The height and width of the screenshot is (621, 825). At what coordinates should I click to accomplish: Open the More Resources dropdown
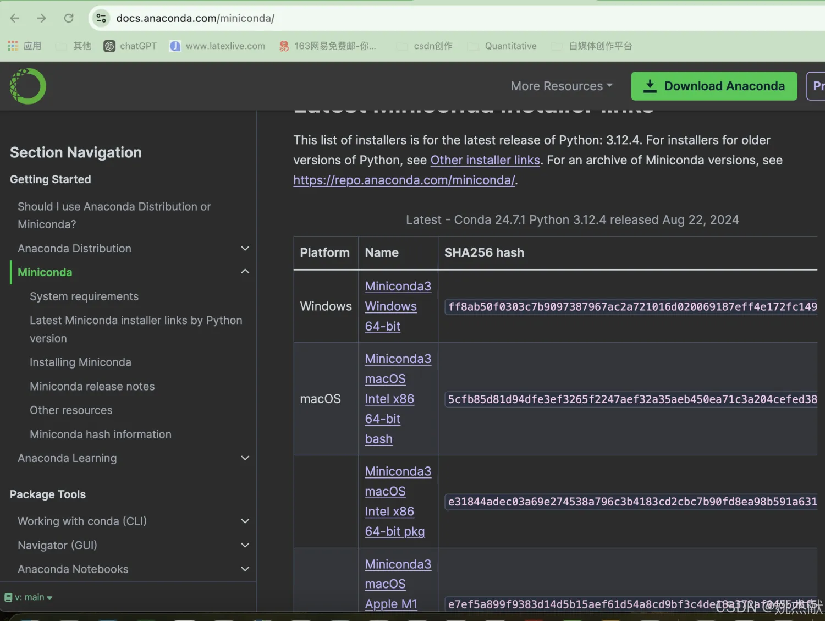pos(562,86)
